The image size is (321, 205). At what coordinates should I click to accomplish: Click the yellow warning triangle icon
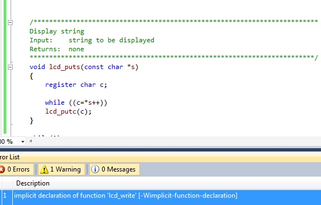click(44, 169)
